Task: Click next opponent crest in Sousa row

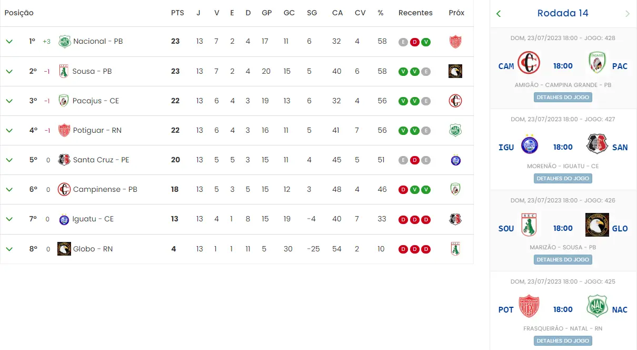Action: click(x=455, y=71)
